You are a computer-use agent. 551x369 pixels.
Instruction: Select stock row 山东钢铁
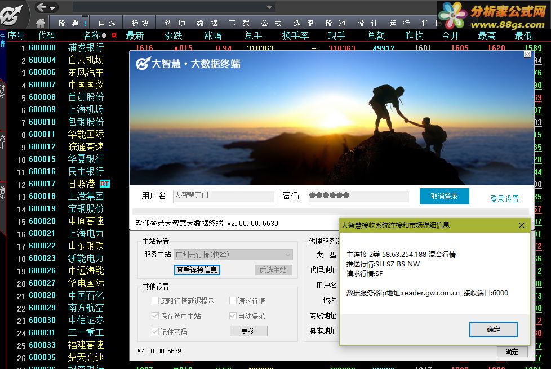click(86, 246)
